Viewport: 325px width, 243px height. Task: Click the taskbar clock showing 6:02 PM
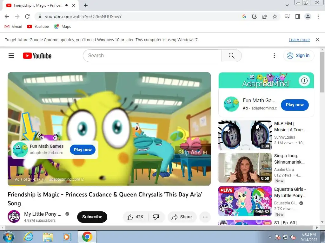coord(309,237)
